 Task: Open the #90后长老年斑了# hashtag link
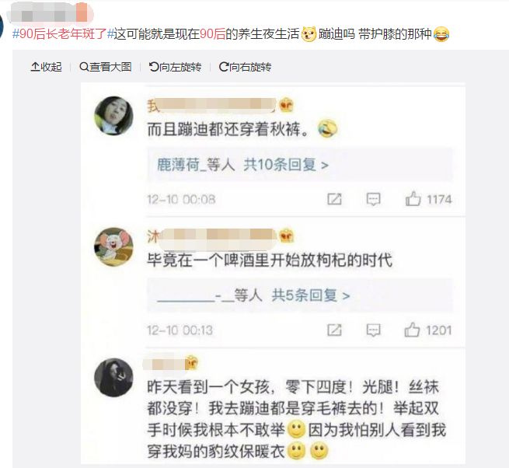pos(63,33)
